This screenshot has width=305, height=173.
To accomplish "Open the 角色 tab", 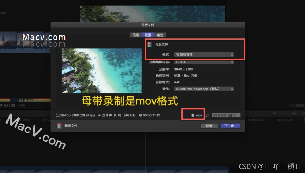I will point(160,35).
